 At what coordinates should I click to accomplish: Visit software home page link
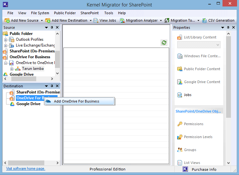26,169
